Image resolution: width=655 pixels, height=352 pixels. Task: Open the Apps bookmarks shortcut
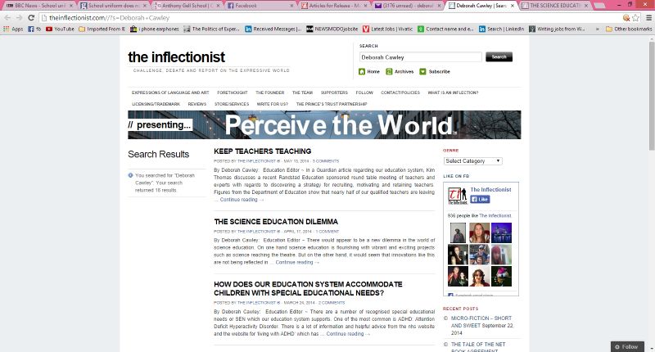pyautogui.click(x=13, y=29)
